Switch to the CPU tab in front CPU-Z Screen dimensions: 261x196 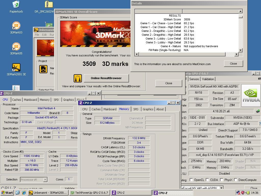[x=85, y=109]
